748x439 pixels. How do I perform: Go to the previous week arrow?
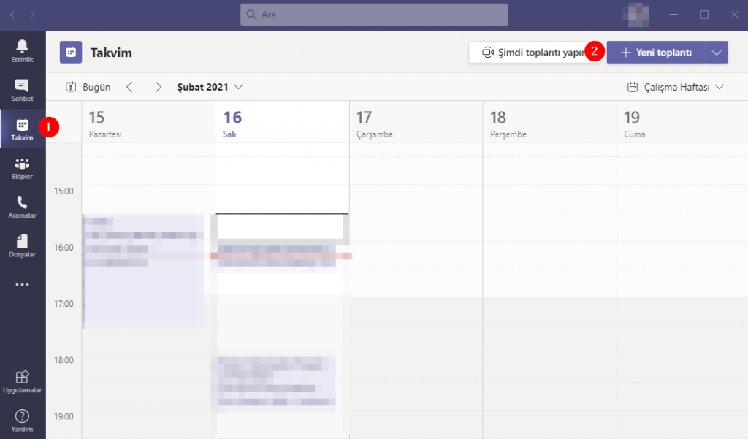[x=130, y=87]
